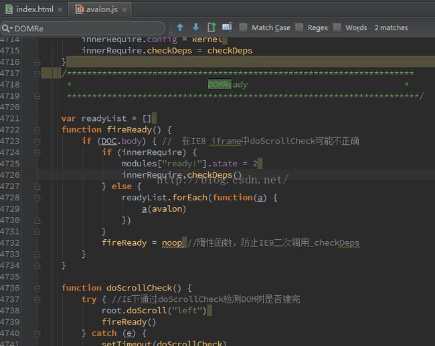Viewport: 435px width, 346px height.
Task: Click the "ready!" string on line 4725
Action: [x=182, y=164]
